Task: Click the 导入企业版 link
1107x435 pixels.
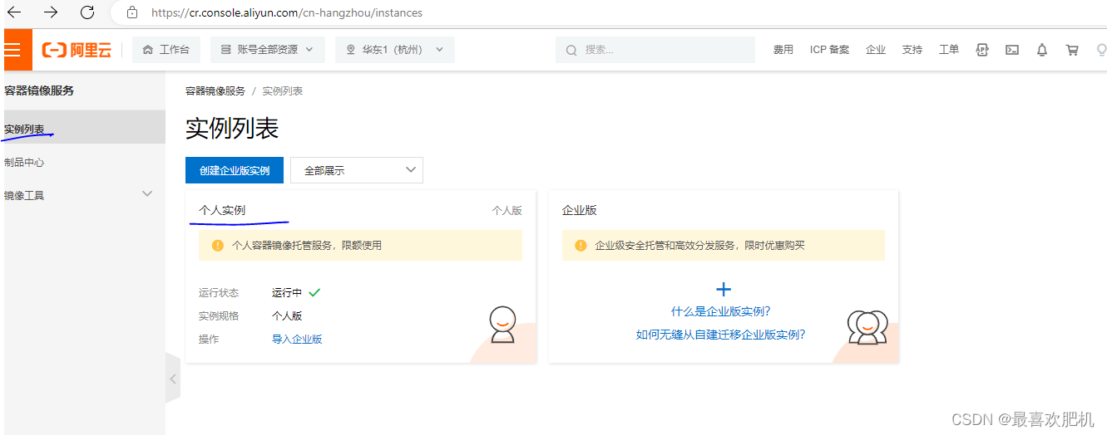Action: (297, 340)
